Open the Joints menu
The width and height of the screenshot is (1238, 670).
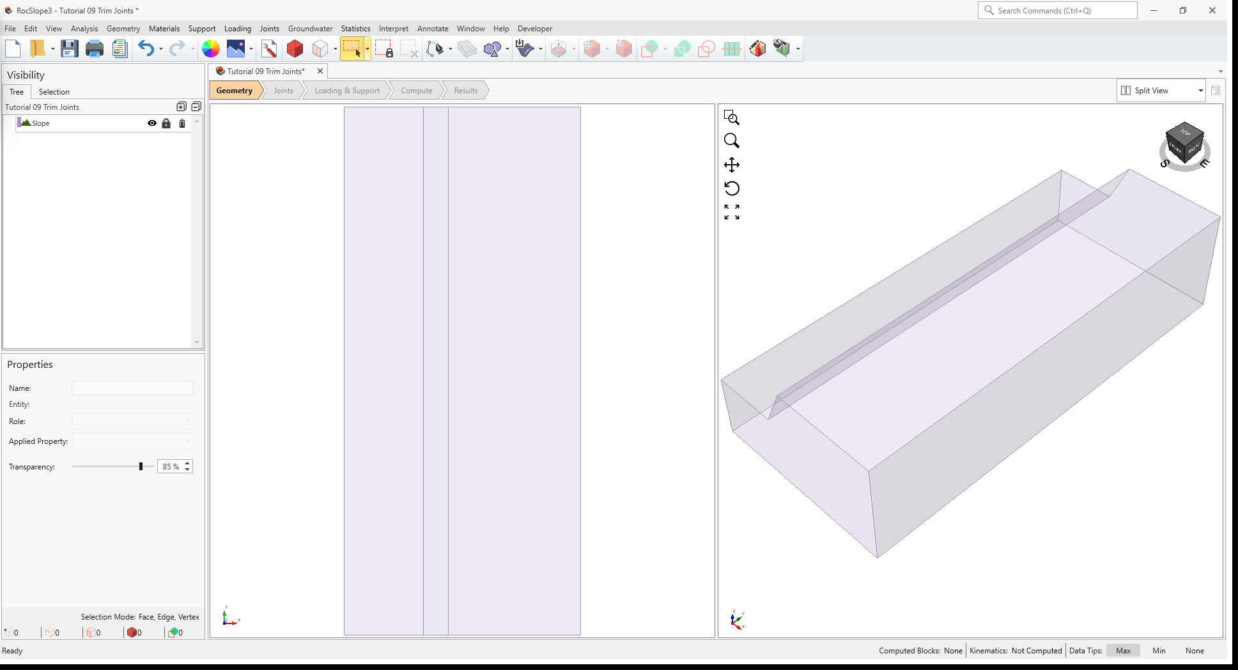click(x=269, y=29)
